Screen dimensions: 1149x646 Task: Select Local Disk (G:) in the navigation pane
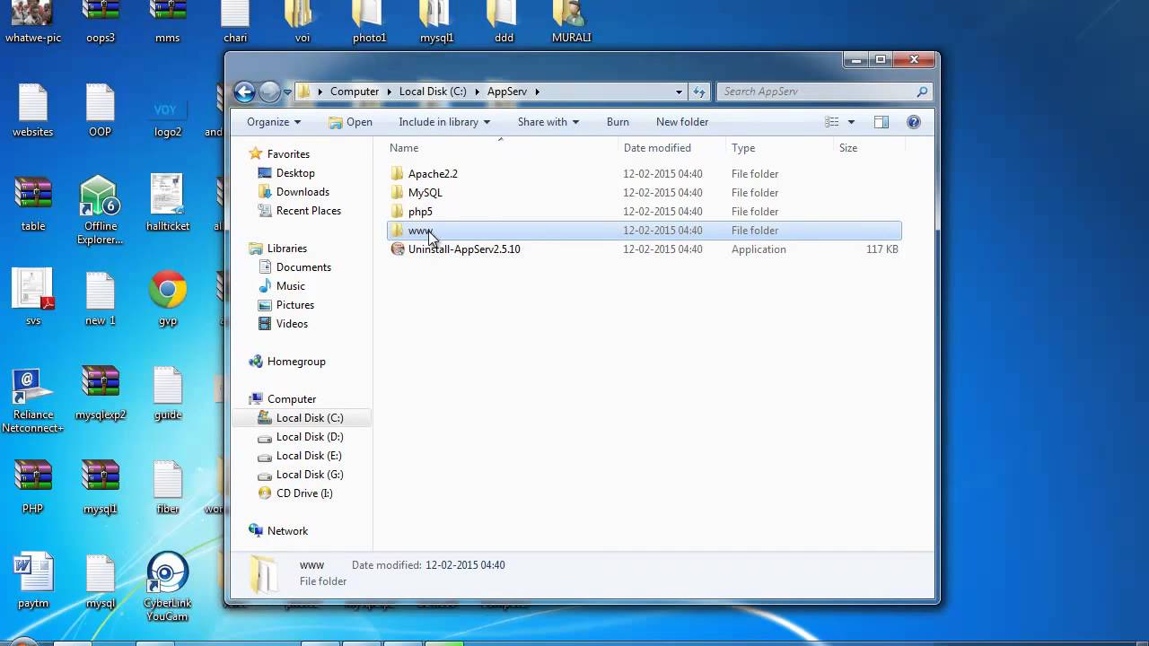tap(309, 475)
